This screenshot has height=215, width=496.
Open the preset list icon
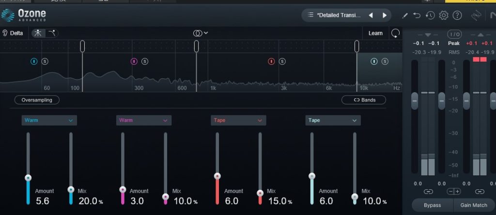(310, 15)
